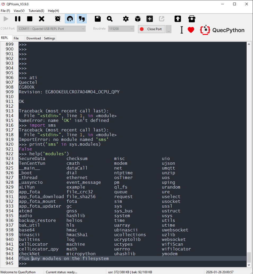Click the plus square icon
This screenshot has height=274, width=253.
[x=150, y=19]
